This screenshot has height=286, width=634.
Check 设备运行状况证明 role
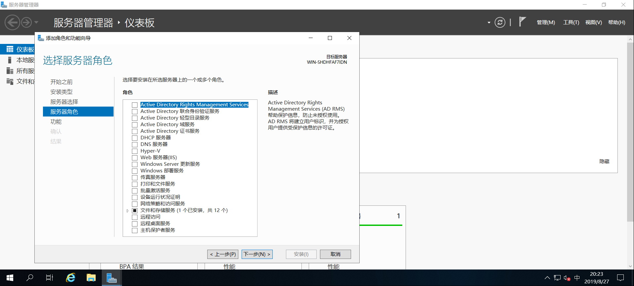coord(135,197)
